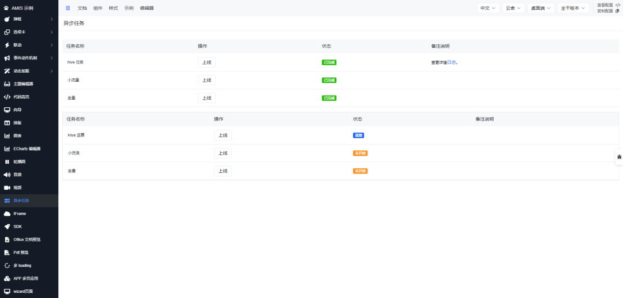Click 上线 button for hive 任务 row

pyautogui.click(x=207, y=62)
